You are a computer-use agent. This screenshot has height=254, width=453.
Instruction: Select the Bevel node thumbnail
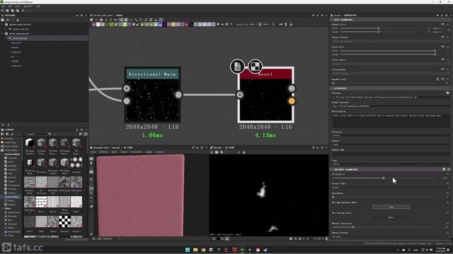pos(266,100)
